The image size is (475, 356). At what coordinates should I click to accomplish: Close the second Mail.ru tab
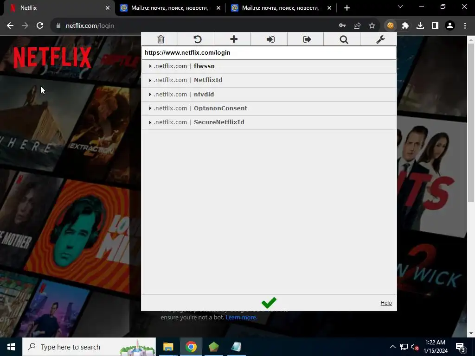(x=329, y=8)
